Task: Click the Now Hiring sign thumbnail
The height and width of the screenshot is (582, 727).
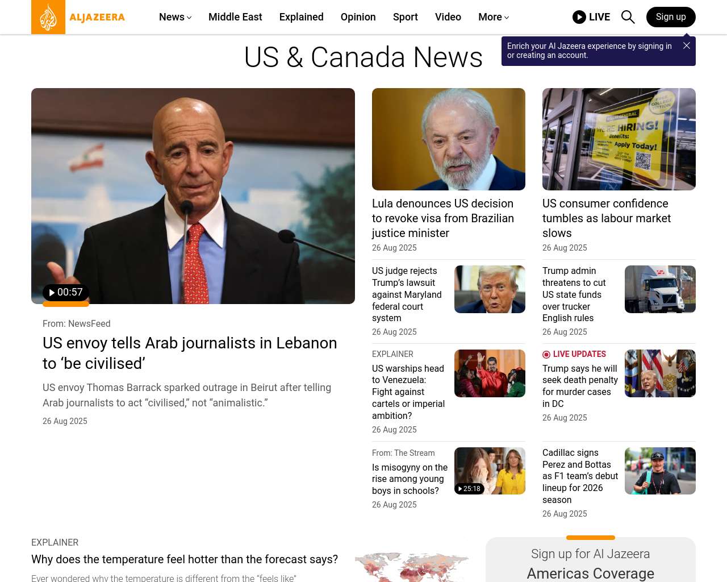Action: pyautogui.click(x=619, y=139)
